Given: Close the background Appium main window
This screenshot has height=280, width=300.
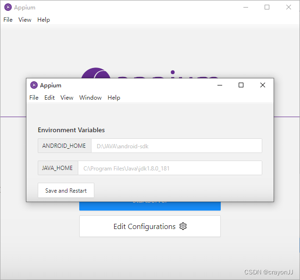Looking at the screenshot, I should click(289, 7).
